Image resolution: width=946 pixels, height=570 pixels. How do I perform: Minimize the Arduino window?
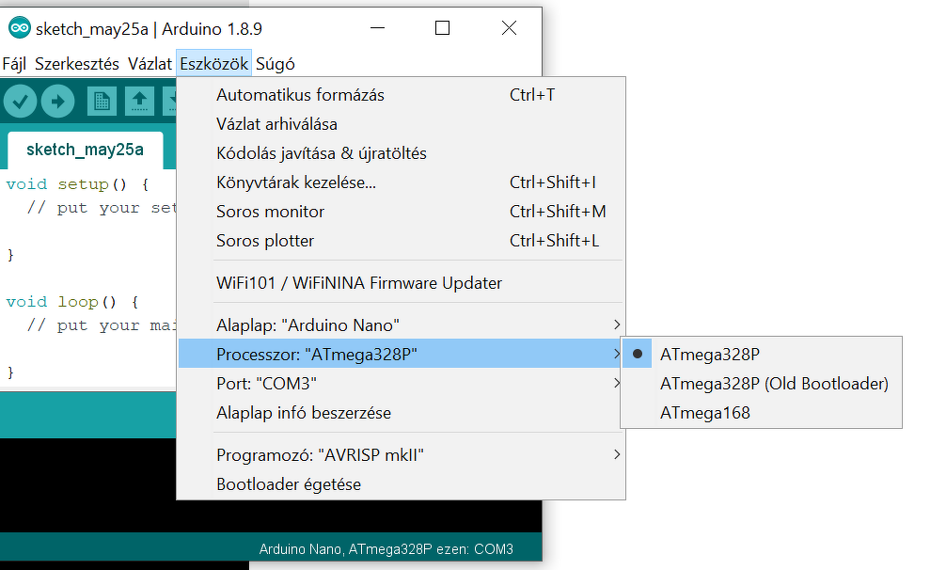tap(378, 27)
